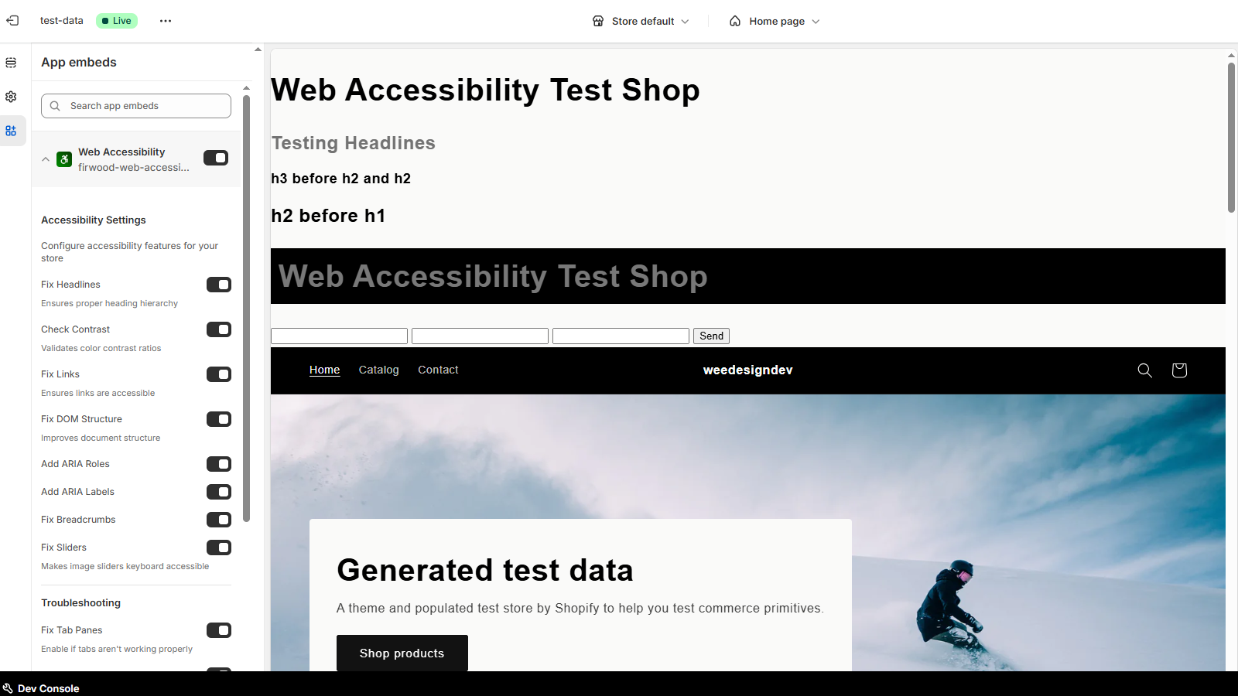Collapse the Web Accessibility embed chevron

click(x=46, y=159)
